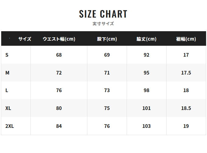
Task: Click hem width value 18.5 for XL
Action: (x=186, y=108)
